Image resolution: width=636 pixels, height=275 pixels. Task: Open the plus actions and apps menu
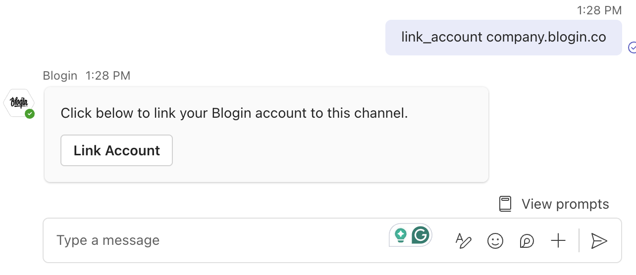(558, 241)
